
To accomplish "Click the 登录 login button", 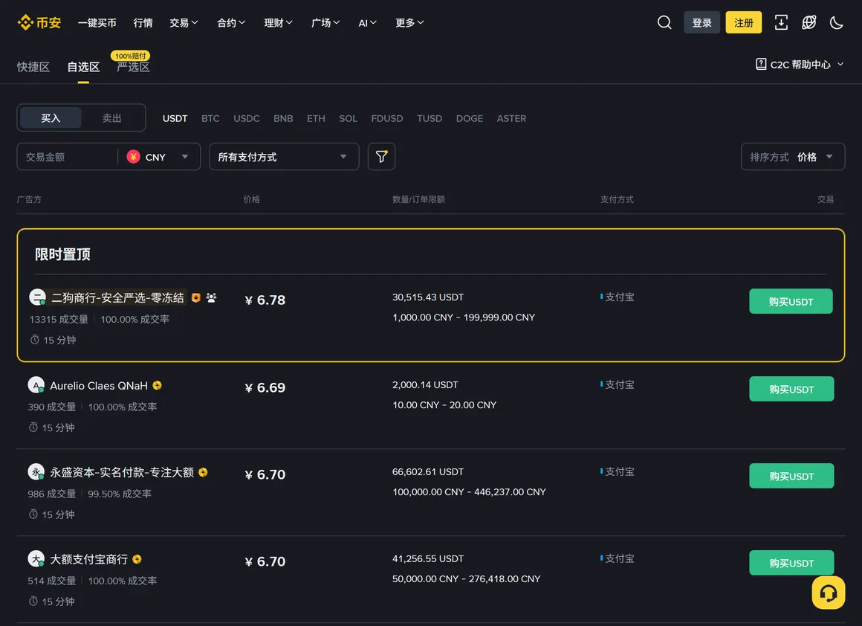I will point(701,22).
